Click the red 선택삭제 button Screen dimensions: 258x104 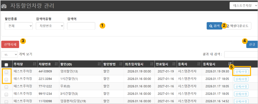click(x=10, y=44)
